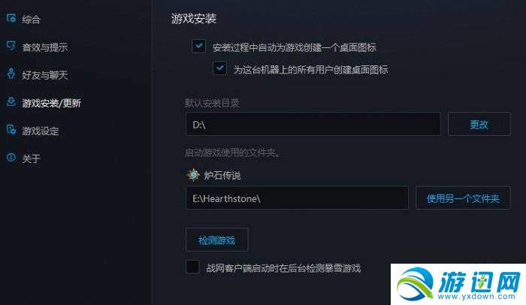Click the 音效与提示 sound icon

[x=11, y=46]
